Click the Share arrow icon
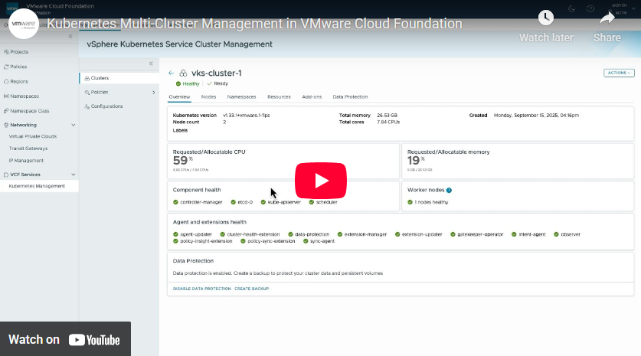The image size is (641, 356). coord(607,18)
